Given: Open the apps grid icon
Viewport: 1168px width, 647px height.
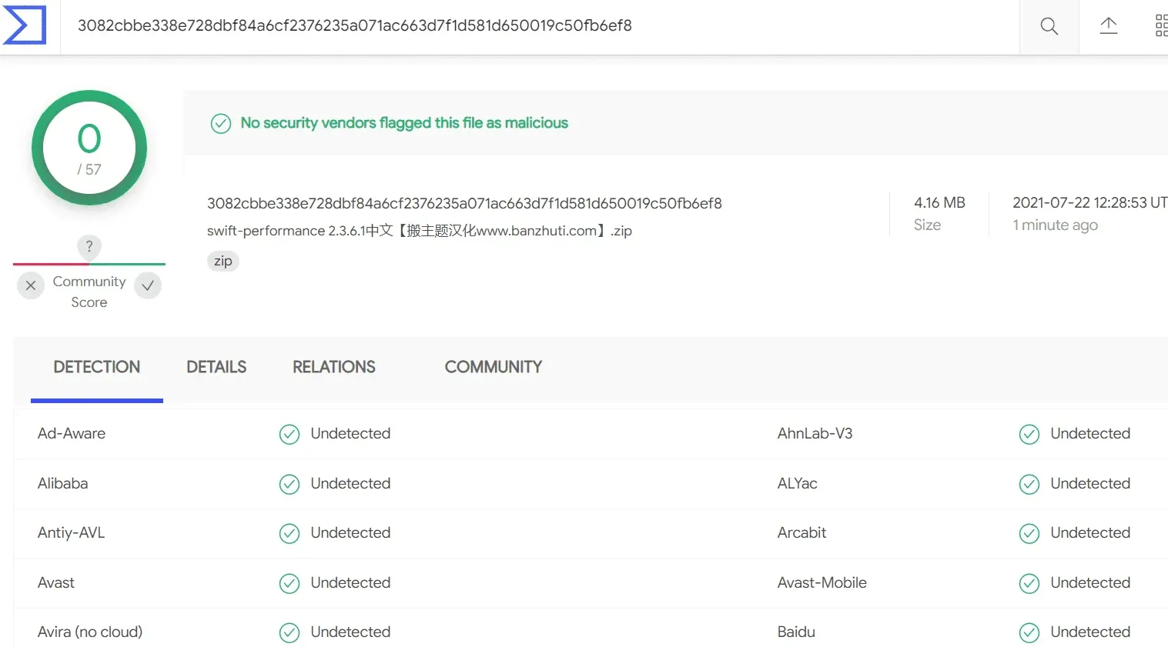Looking at the screenshot, I should coord(1161,25).
